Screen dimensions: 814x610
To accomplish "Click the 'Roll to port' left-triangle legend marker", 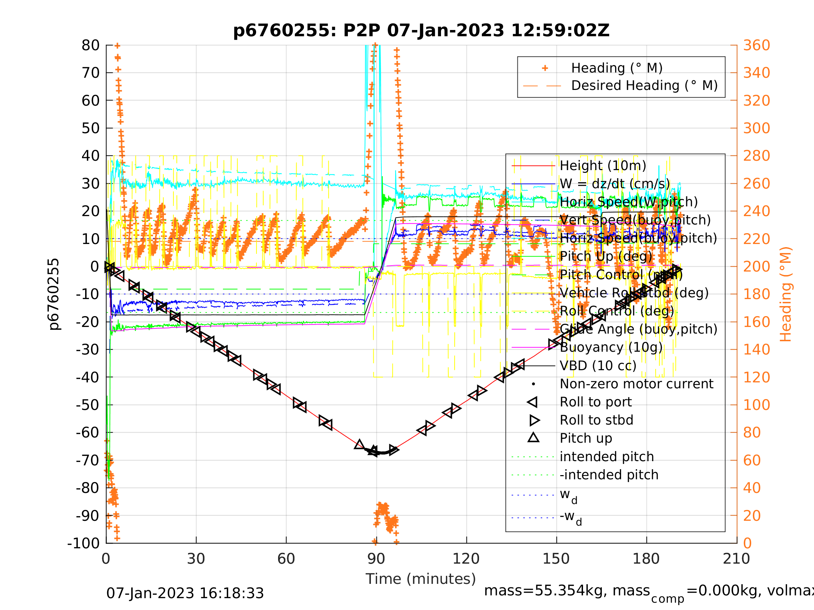I will tap(532, 402).
